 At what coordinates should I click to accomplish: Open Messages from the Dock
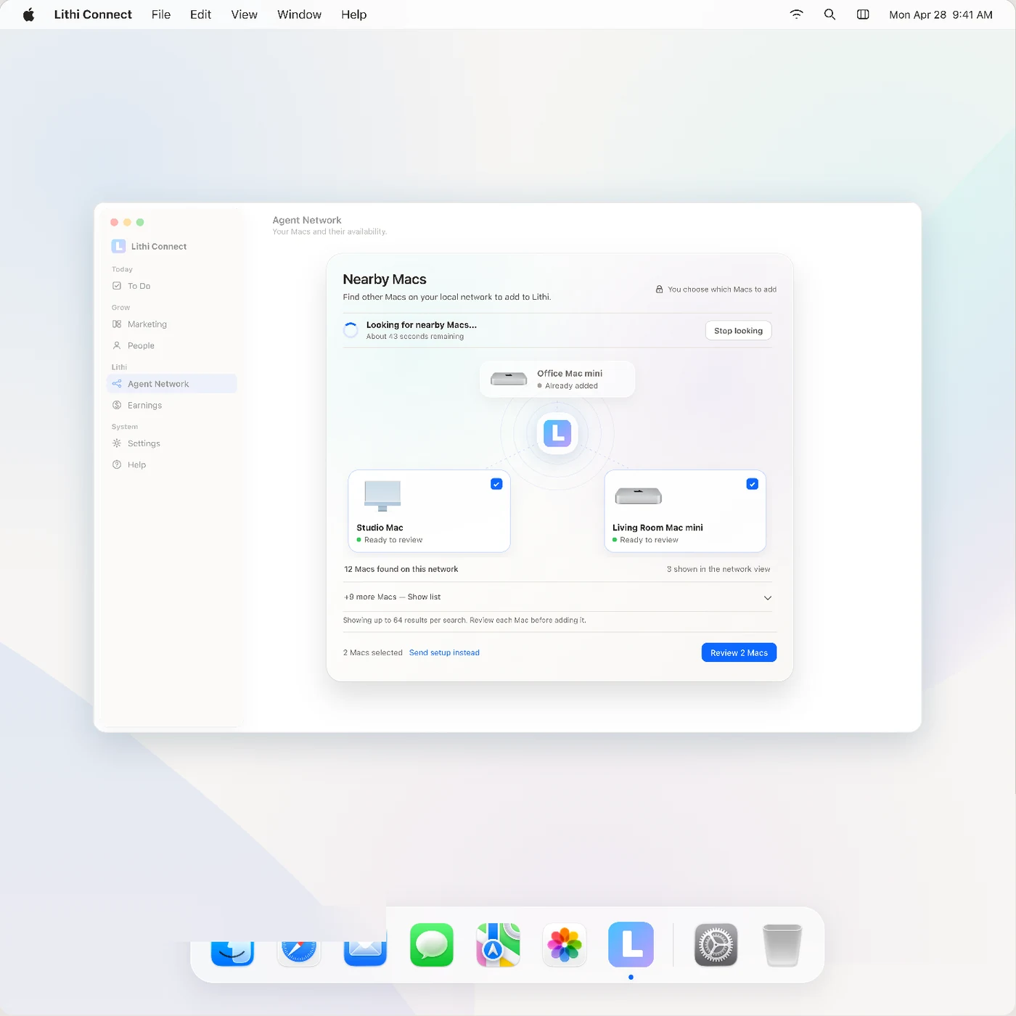click(432, 945)
